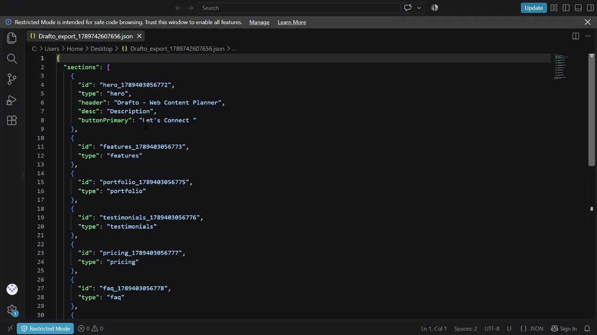Click the "Drafto - Web Content Planner" string
597x335 pixels.
click(167, 102)
